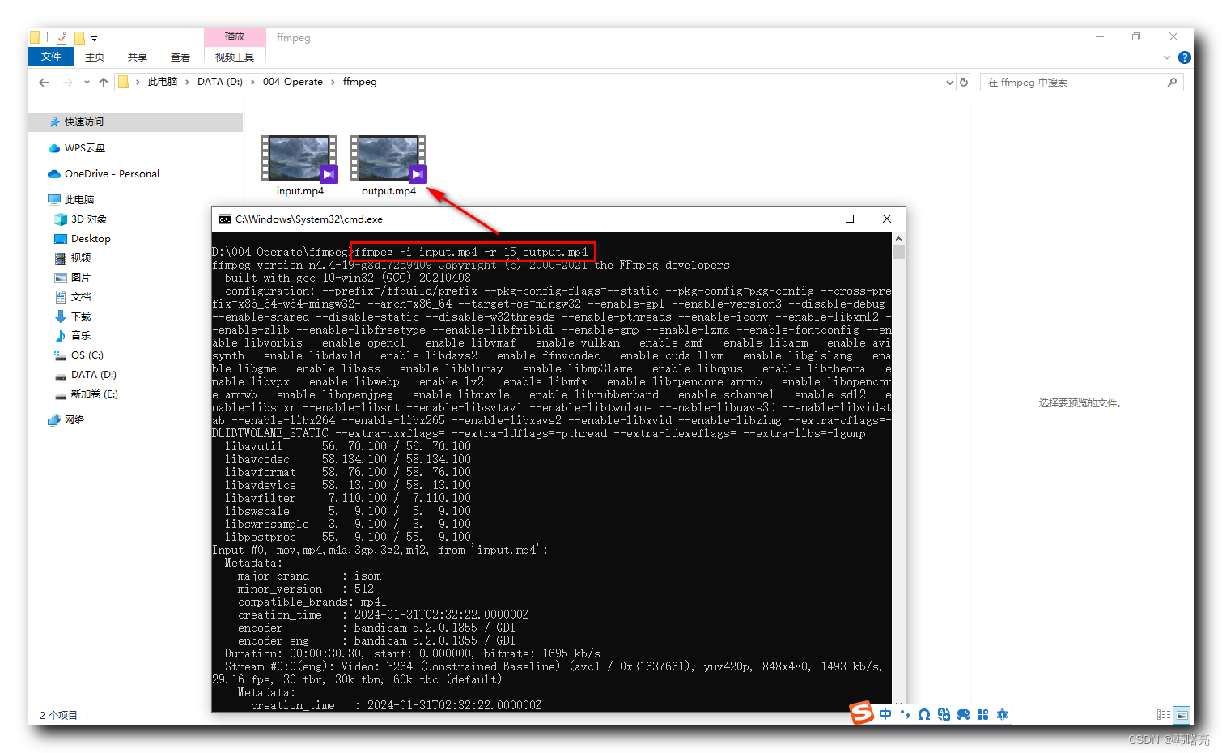Click the cmd window vertical scrollbar thumb
The width and height of the screenshot is (1222, 753).
click(898, 253)
